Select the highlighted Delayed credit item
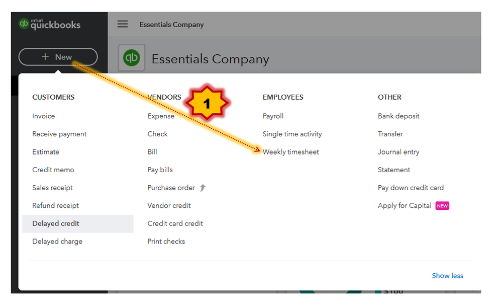 pyautogui.click(x=78, y=224)
